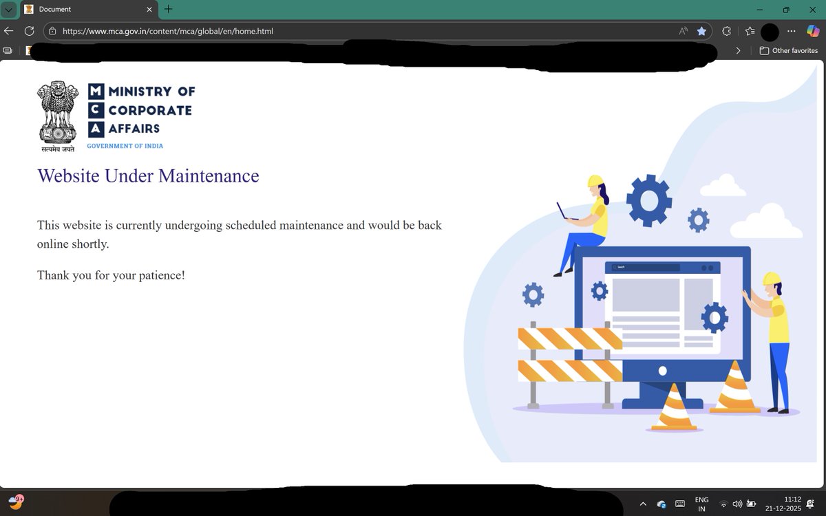The height and width of the screenshot is (516, 826).
Task: Open the Favorites list icon in toolbar
Action: [x=750, y=31]
